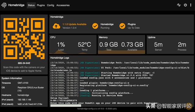Click the update available cloud icon
Image resolution: width=195 pixels, height=112 pixels.
coord(56,26)
